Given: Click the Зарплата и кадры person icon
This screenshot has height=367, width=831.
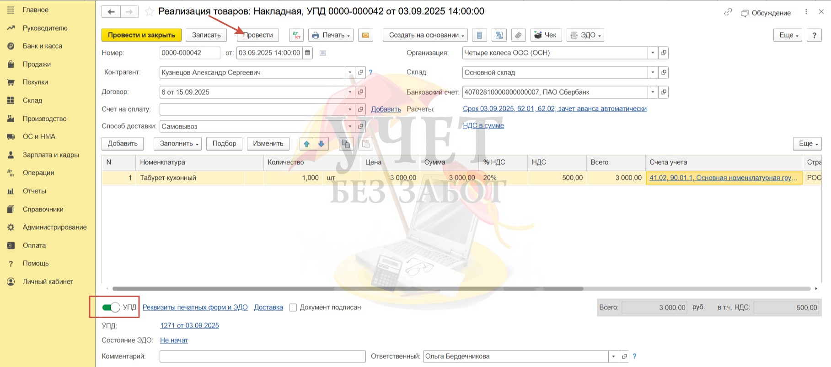Looking at the screenshot, I should pyautogui.click(x=11, y=155).
